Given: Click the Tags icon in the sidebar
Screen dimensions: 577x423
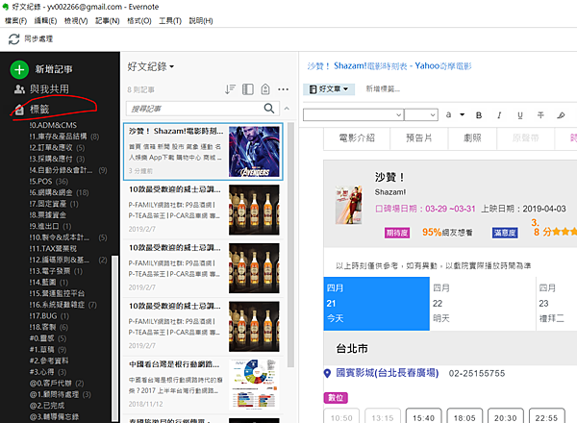Looking at the screenshot, I should [x=19, y=109].
